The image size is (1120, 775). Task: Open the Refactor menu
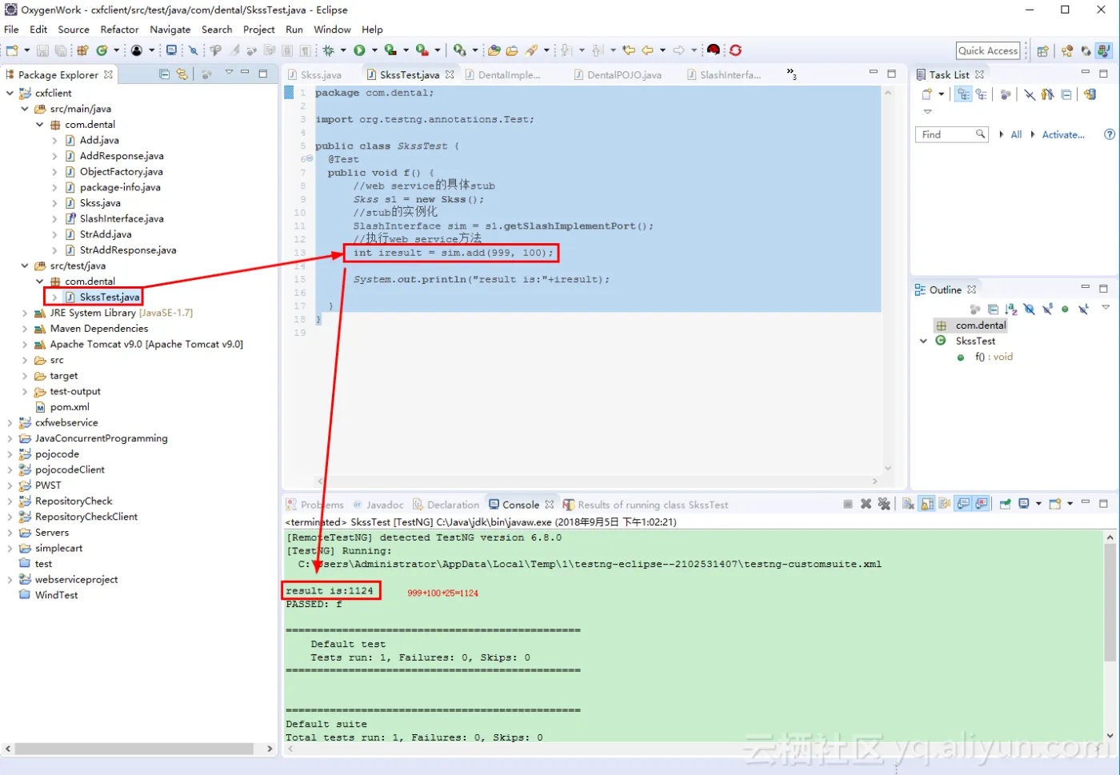coord(119,30)
